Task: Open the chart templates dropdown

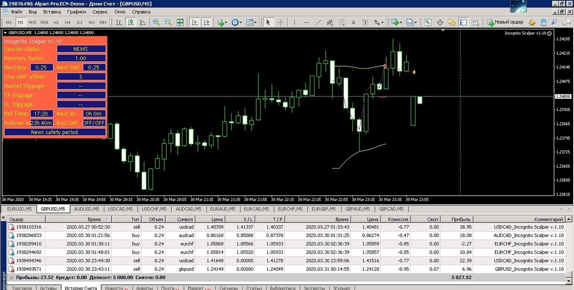Action: click(251, 22)
